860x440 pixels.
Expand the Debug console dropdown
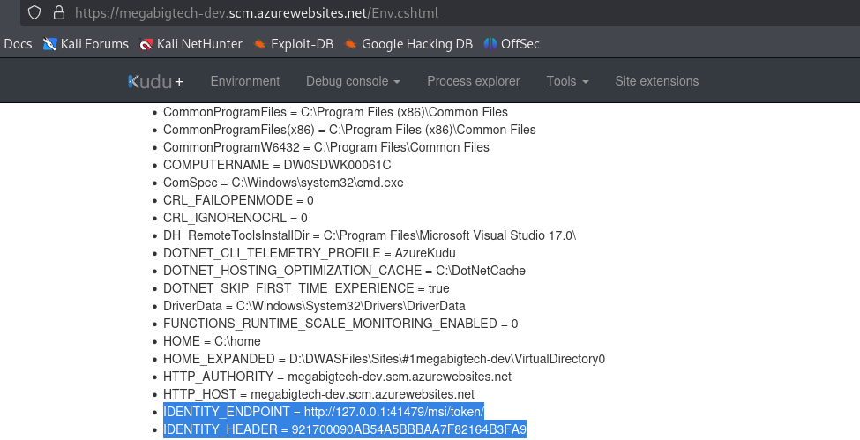pos(353,81)
